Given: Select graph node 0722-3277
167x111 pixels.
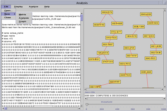Looking at the screenshot, I should (x=116, y=32).
